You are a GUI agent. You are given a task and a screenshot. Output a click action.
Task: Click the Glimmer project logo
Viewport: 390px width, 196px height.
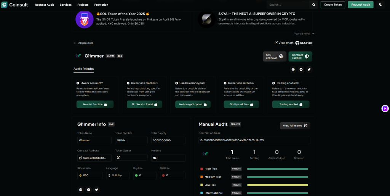pyautogui.click(x=78, y=56)
